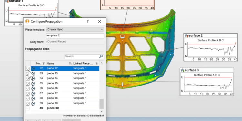Click the list scrollbar up arrow

coord(102,63)
